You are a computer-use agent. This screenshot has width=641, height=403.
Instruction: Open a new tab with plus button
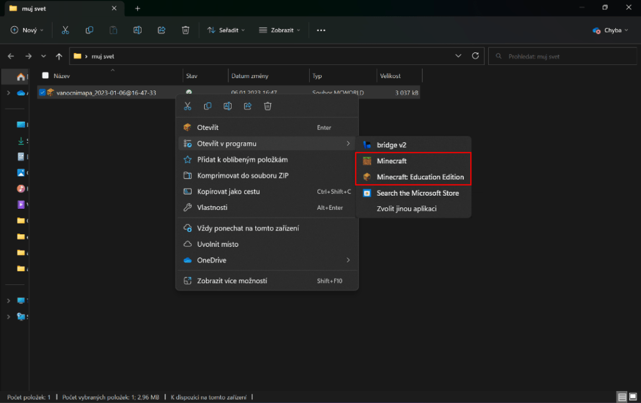click(138, 8)
